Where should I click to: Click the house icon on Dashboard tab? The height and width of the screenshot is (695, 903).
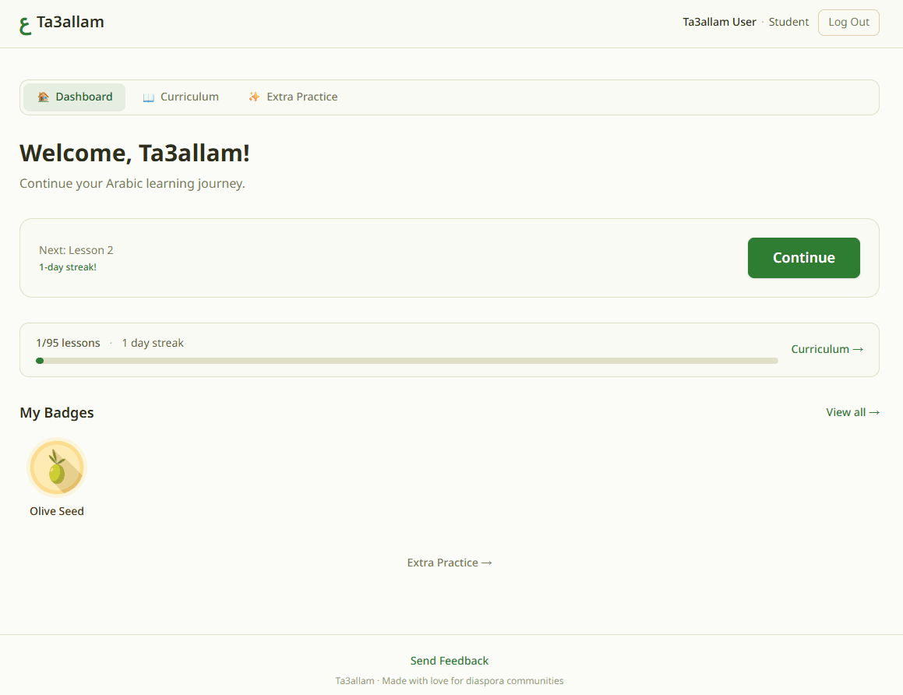[44, 97]
